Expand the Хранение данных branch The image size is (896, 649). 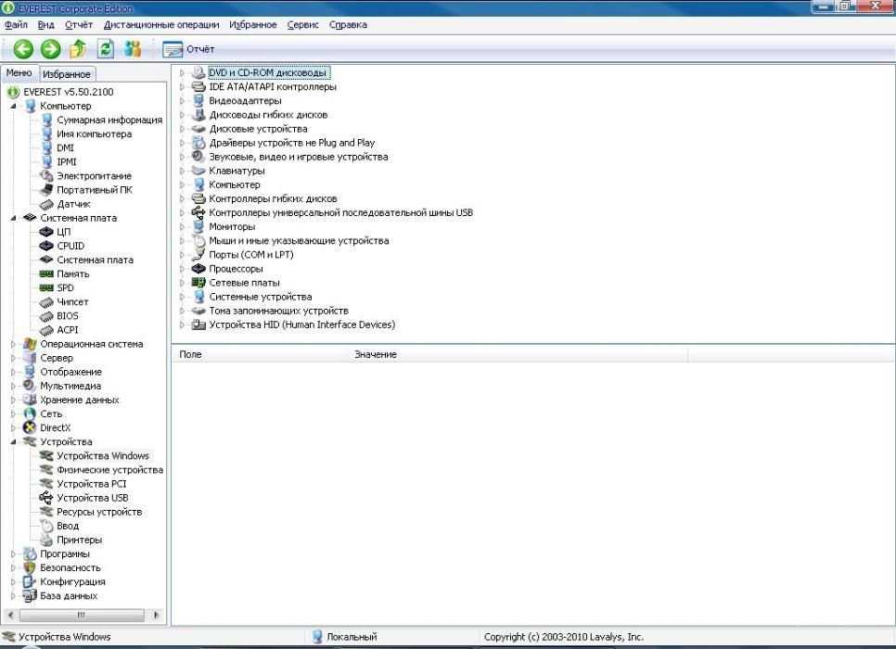click(13, 400)
